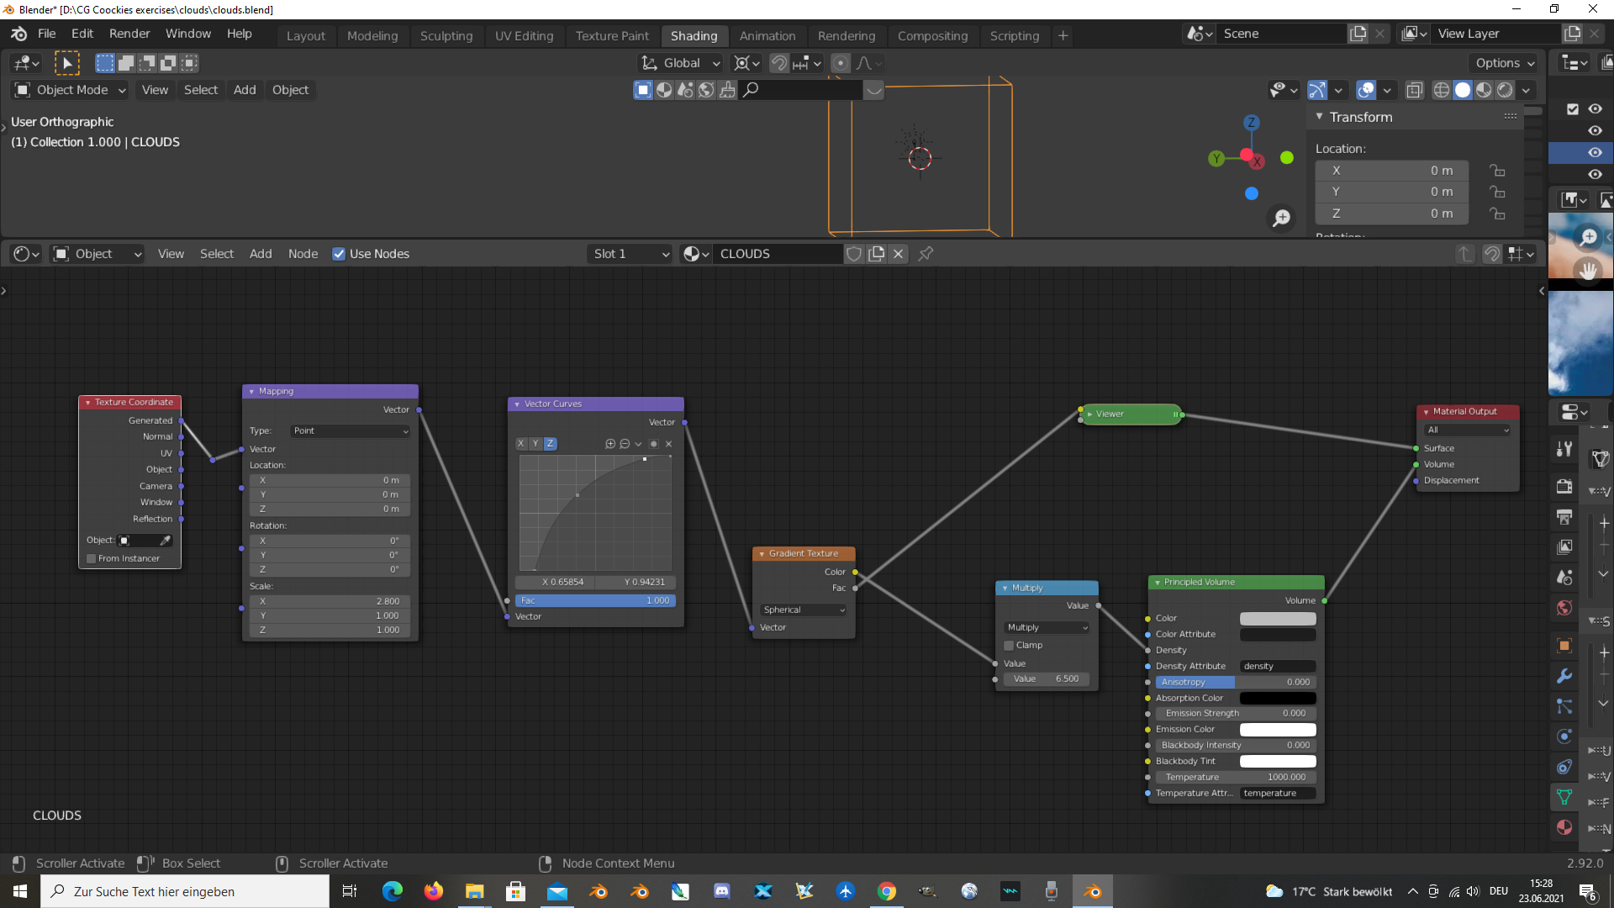The width and height of the screenshot is (1614, 908).
Task: Switch to the Compositing workspace tab
Action: pyautogui.click(x=932, y=35)
